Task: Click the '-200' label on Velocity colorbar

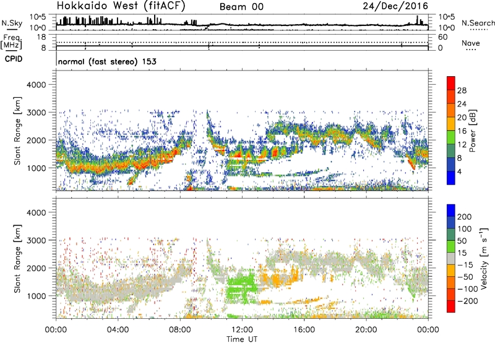Action: click(467, 301)
